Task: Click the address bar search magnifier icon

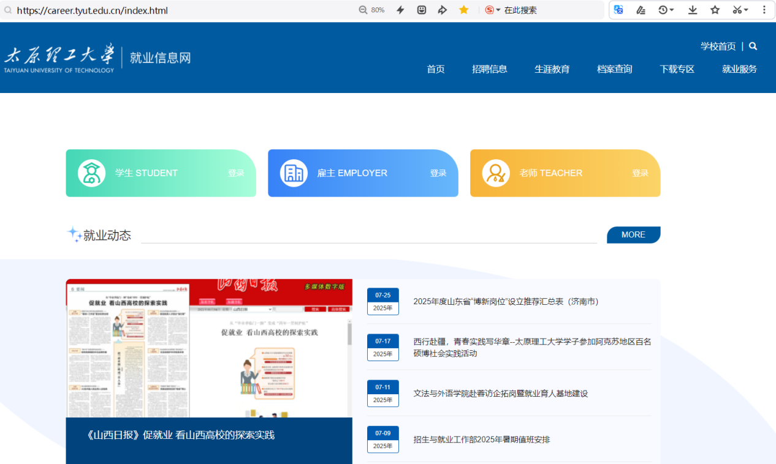Action: coord(8,10)
